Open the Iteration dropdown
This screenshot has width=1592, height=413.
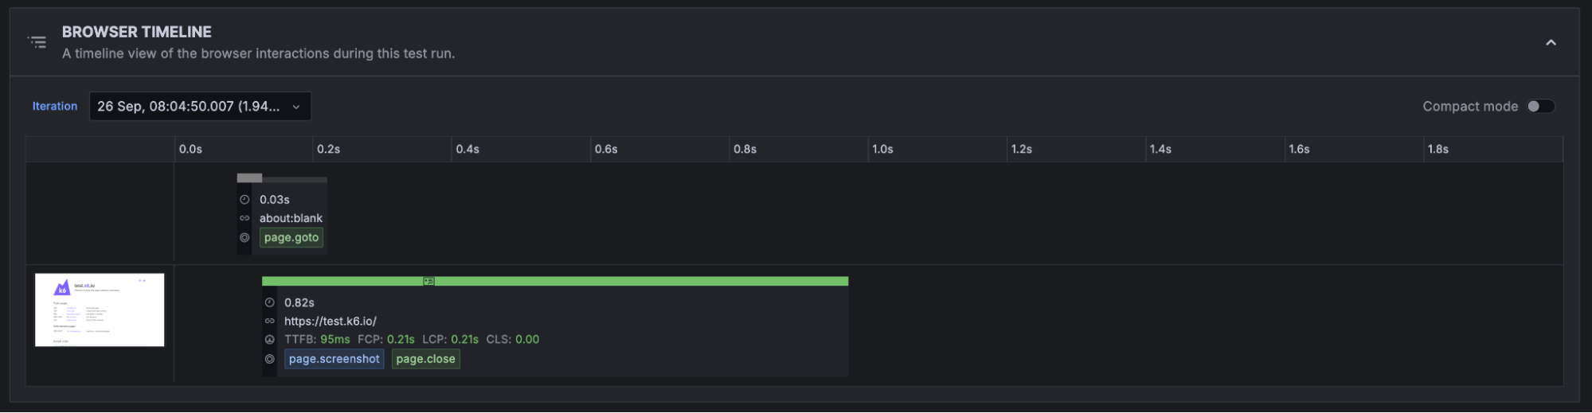[200, 107]
